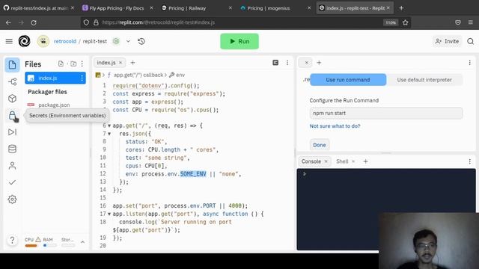The image size is (479, 269).
Task: Open index.js file row options menu
Action: (82, 78)
